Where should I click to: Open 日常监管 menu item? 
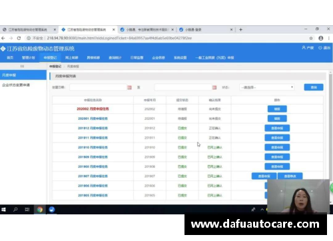point(137,58)
